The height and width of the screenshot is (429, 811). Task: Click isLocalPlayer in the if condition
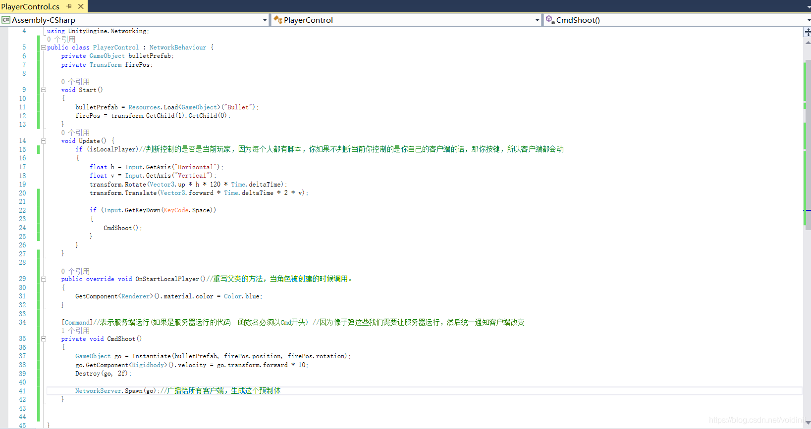point(112,149)
